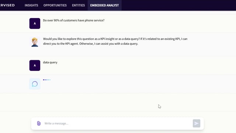Click the typing indicator dots

47,80
